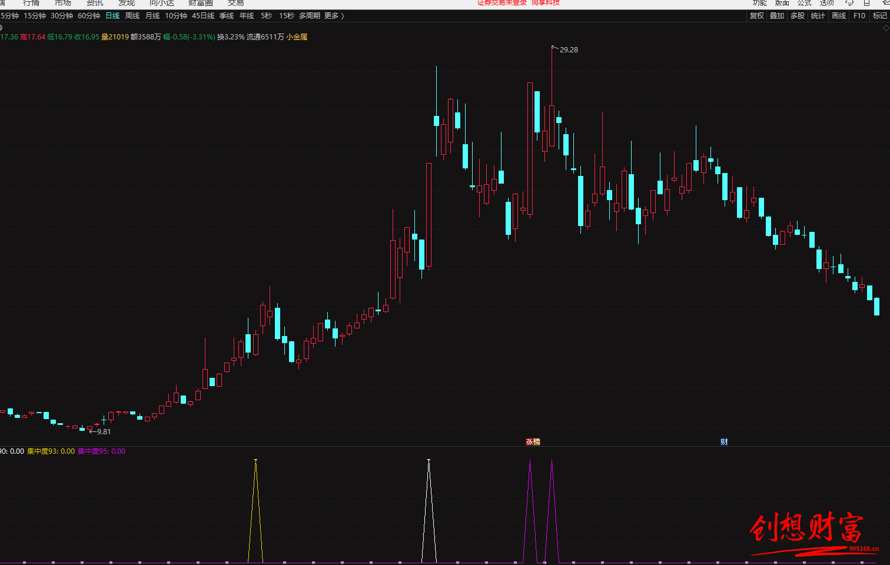Viewport: 890px width, 565px height.
Task: Click the 9.81 lowest price label
Action: [x=104, y=432]
